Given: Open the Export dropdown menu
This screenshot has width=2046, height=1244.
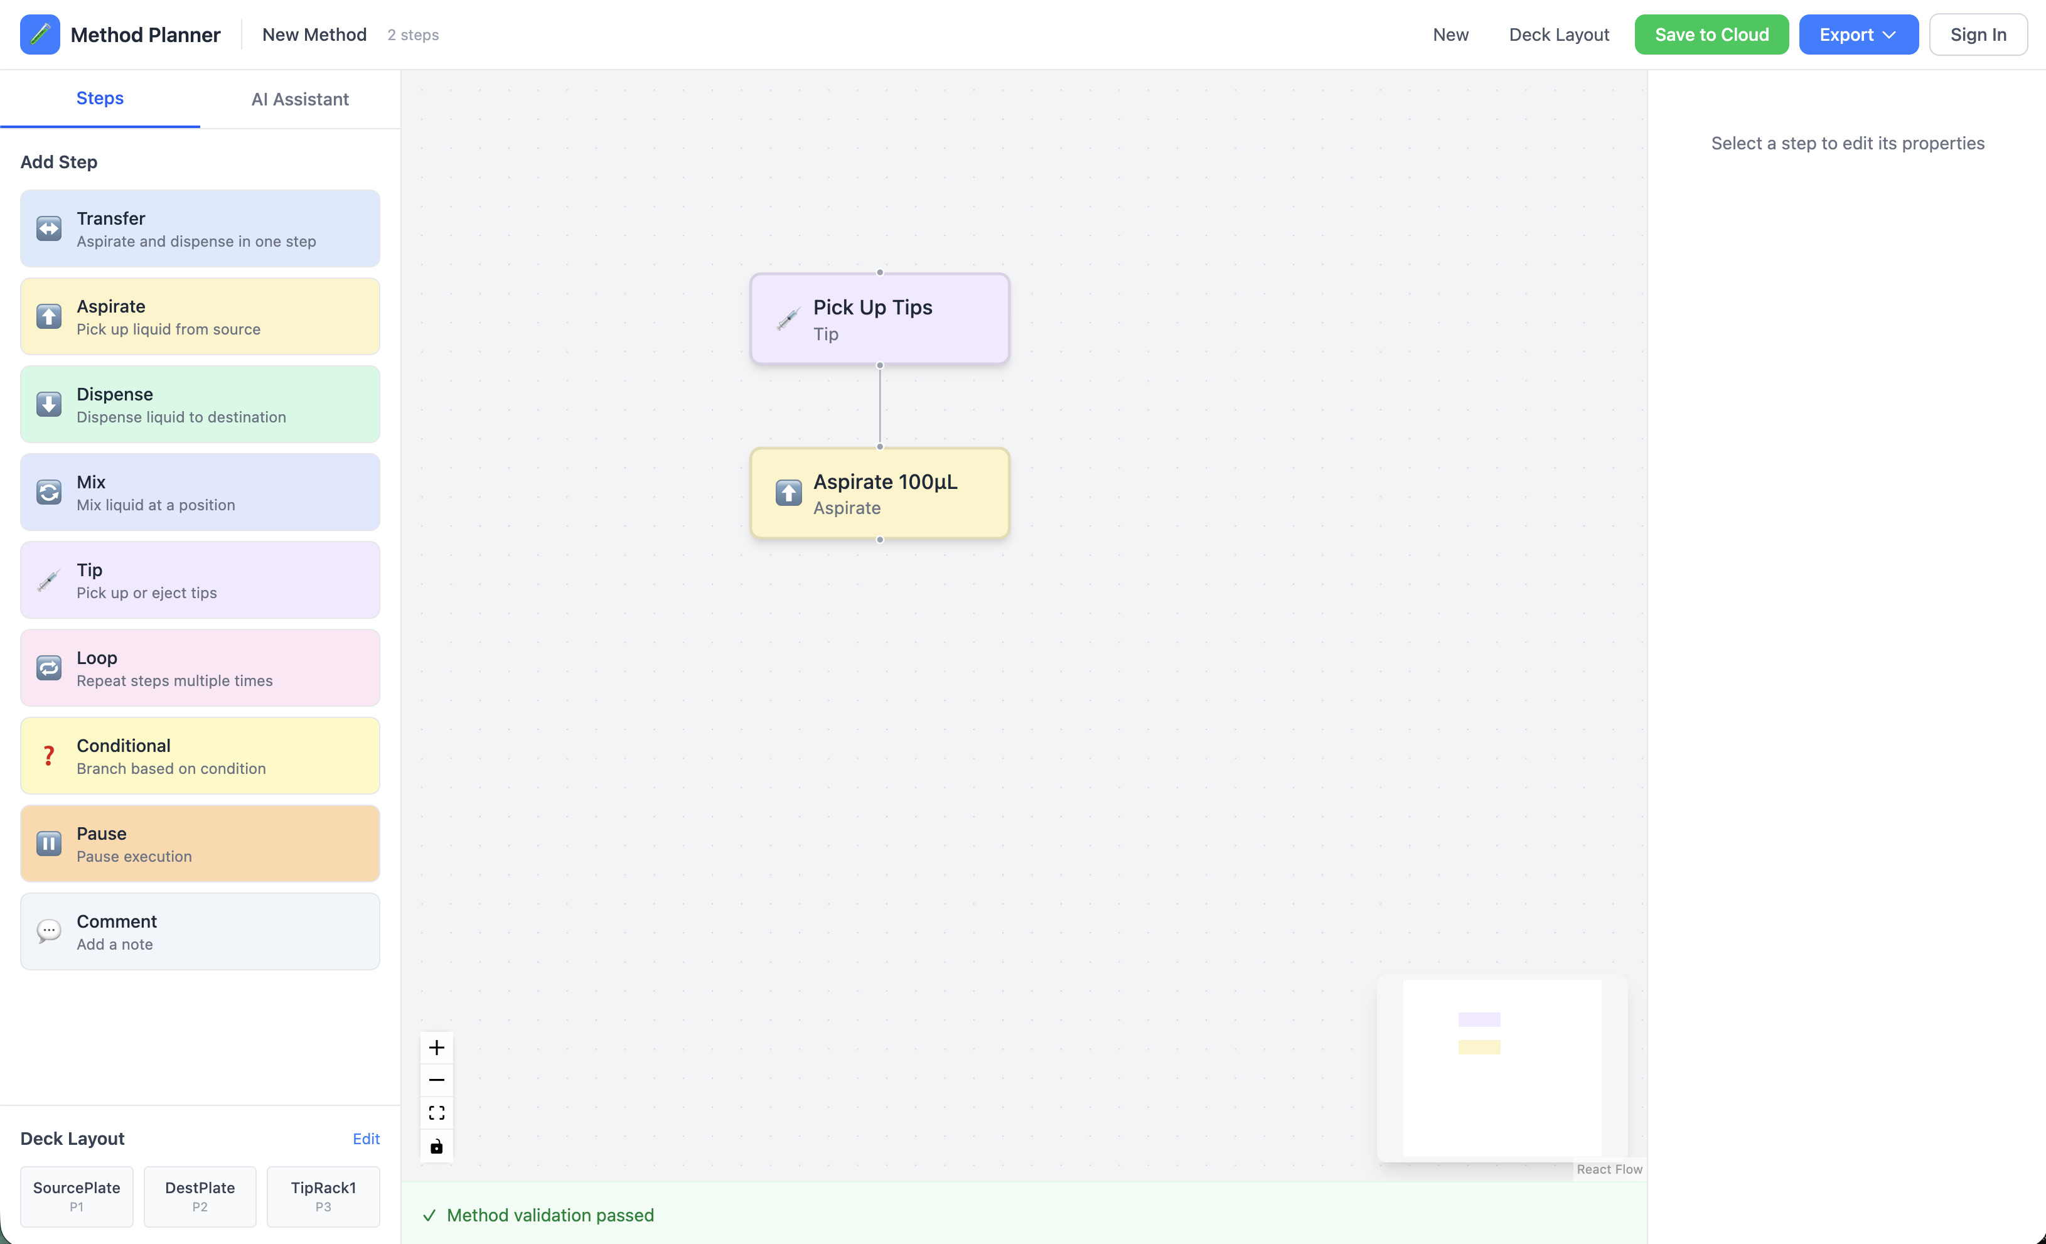Looking at the screenshot, I should [1858, 35].
